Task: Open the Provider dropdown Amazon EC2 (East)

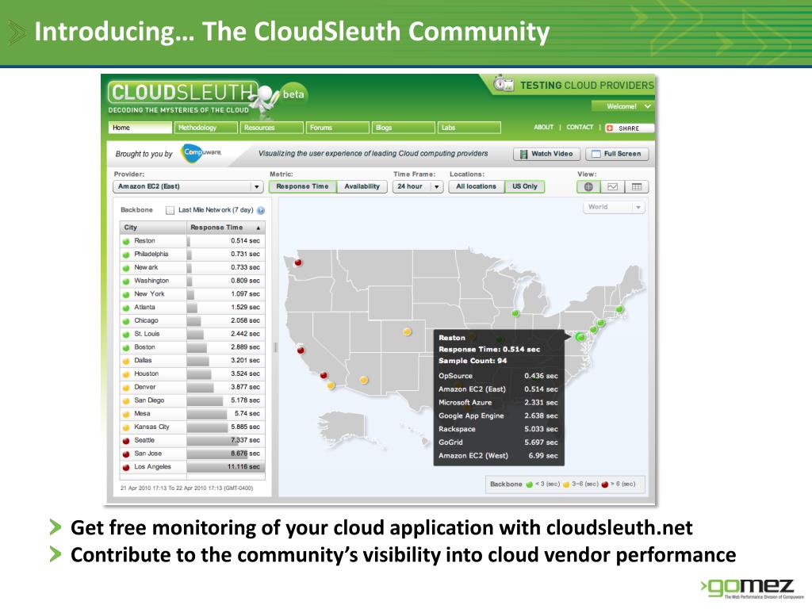Action: (x=188, y=186)
